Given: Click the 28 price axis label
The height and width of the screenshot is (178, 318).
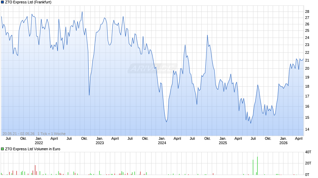Looking at the screenshot, I should pos(307,12).
